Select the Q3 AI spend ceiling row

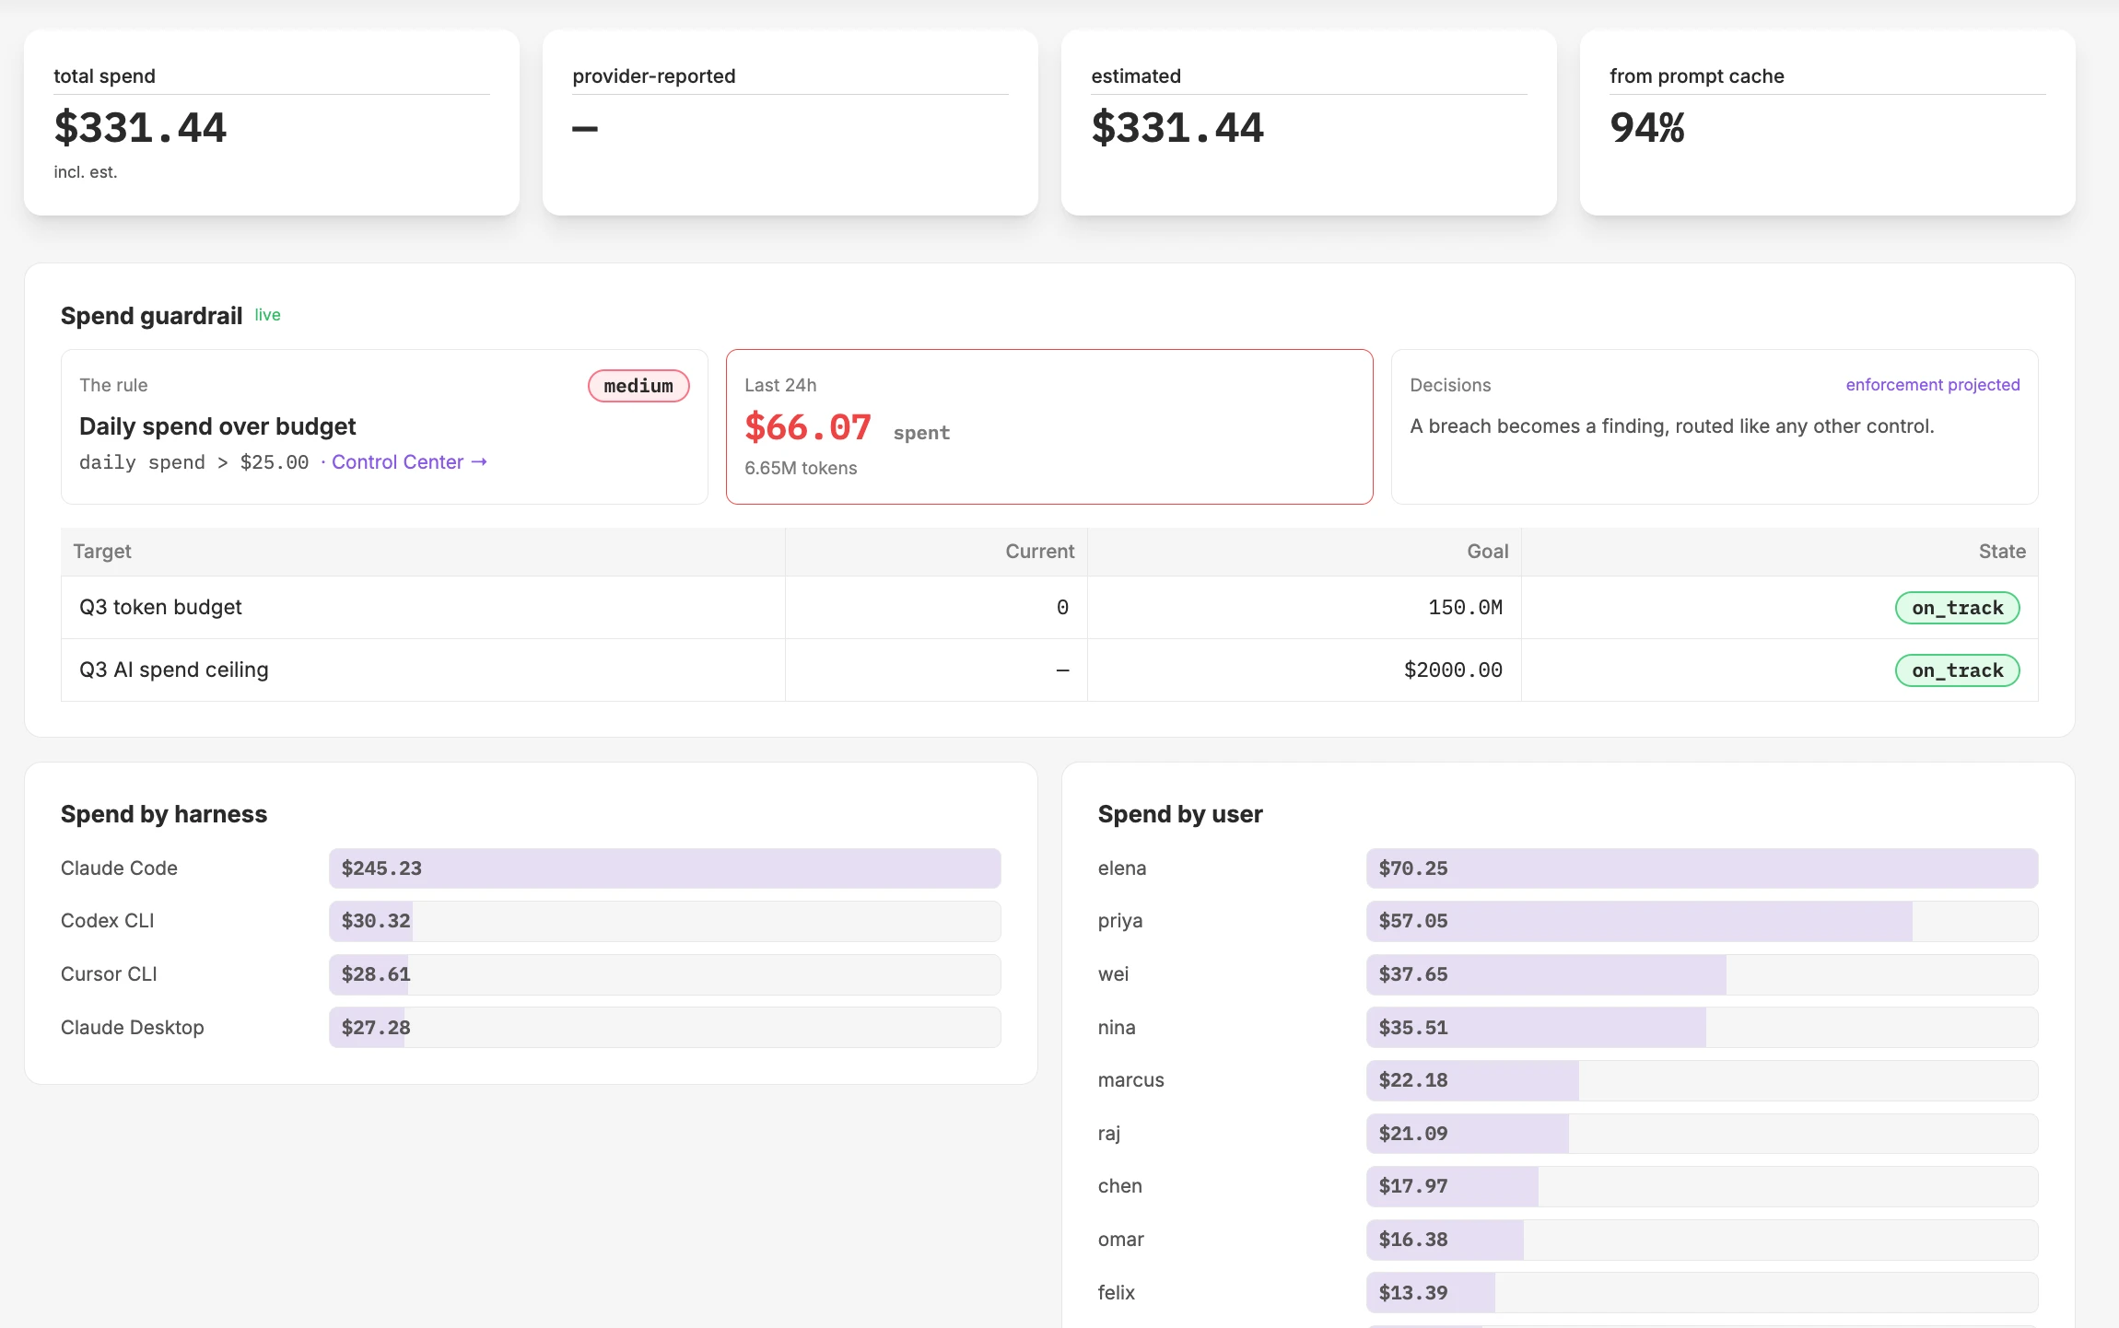[1049, 670]
